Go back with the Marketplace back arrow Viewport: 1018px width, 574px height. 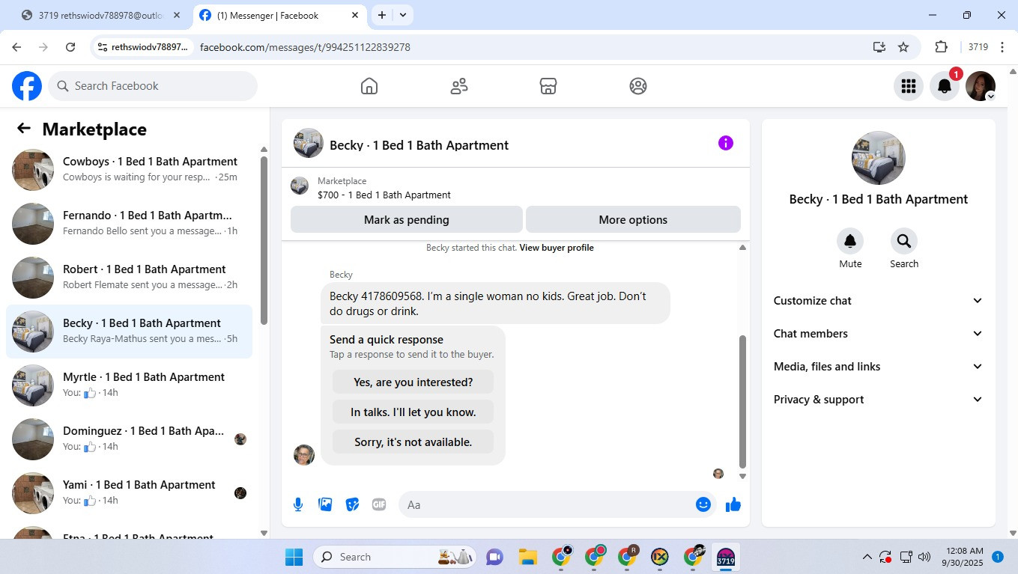point(24,129)
